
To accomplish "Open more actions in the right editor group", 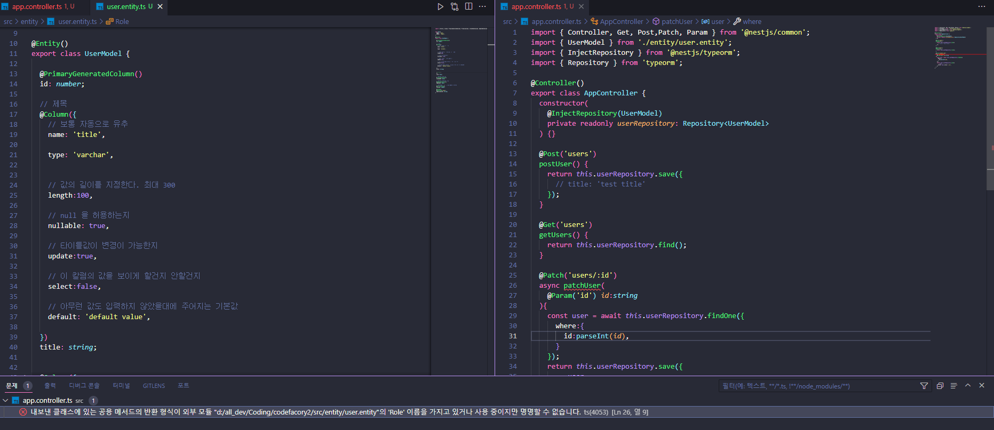I will (981, 6).
